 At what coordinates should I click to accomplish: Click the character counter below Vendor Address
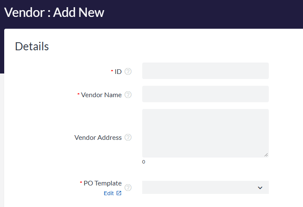click(x=143, y=162)
